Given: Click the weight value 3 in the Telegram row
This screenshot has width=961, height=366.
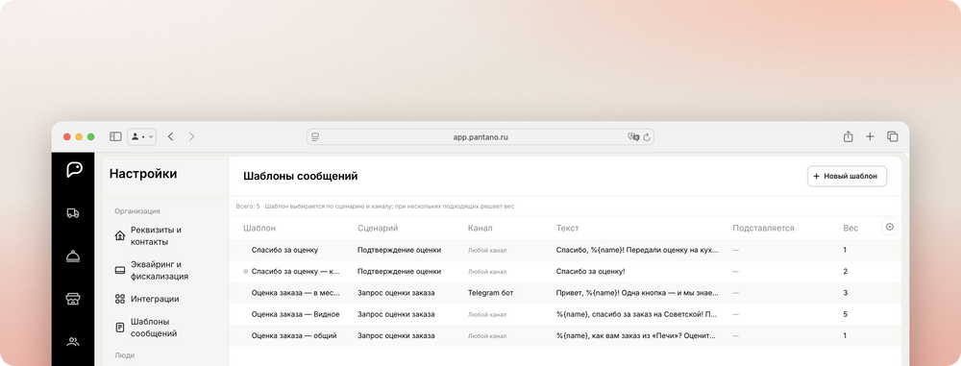Looking at the screenshot, I should (845, 293).
